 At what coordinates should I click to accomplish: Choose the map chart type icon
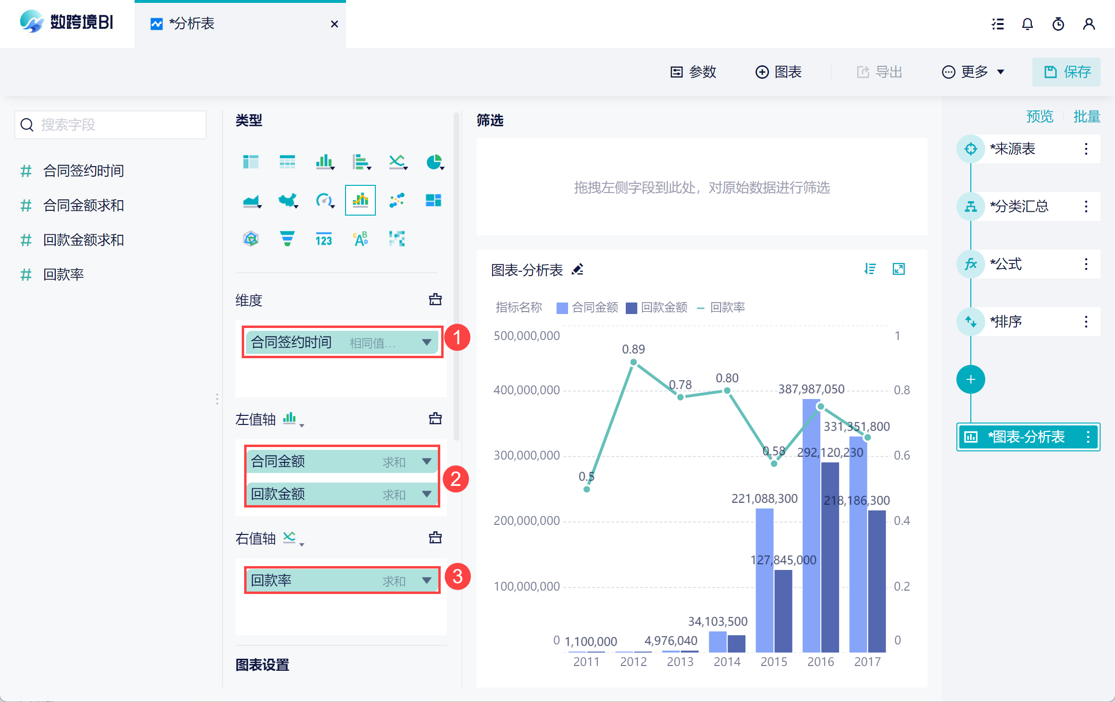point(288,200)
